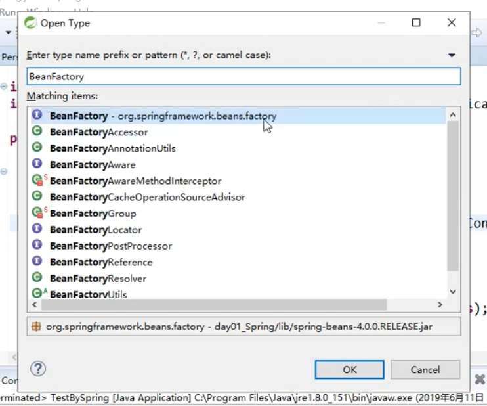Select BeanFactory - org.springframework.beans.factory item
The height and width of the screenshot is (406, 487).
click(238, 116)
